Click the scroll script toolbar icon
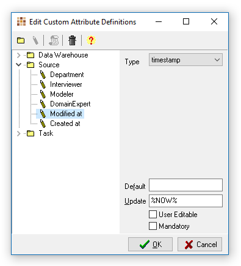Viewport: 241px width, 266px height. click(54, 40)
